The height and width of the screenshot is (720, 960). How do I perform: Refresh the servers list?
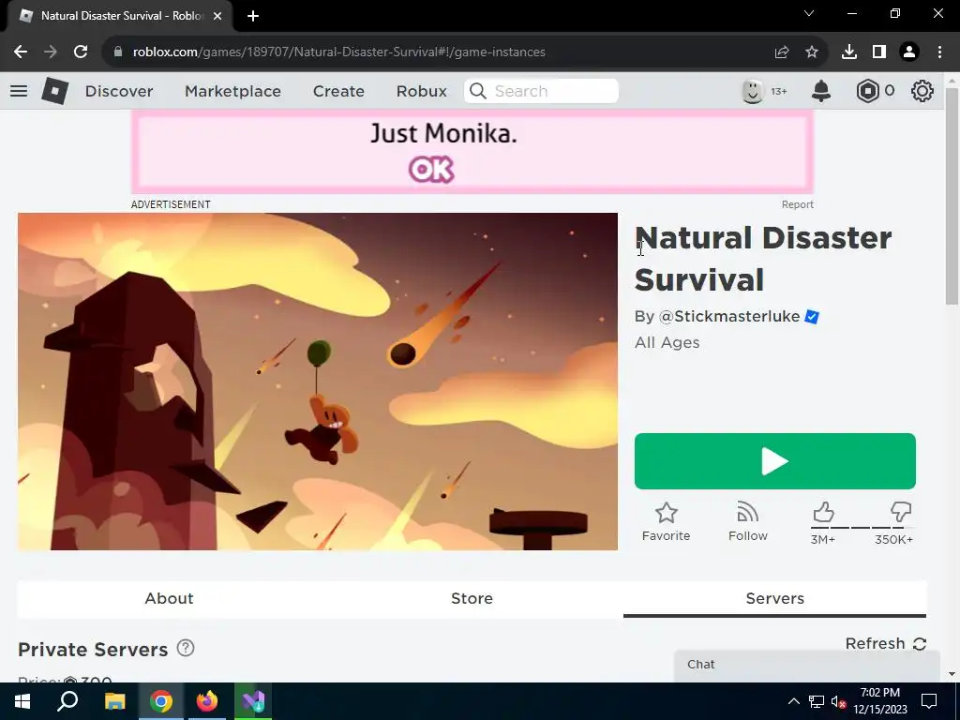[885, 643]
